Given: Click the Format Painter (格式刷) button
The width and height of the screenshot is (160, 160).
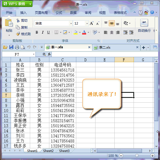Looking at the screenshot, I should (23, 34).
